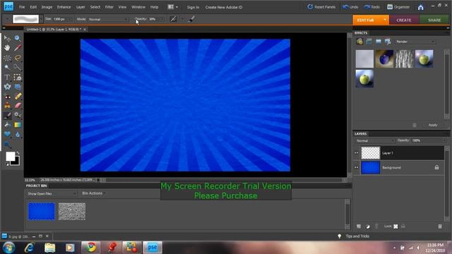Switch to the CREATE tab
This screenshot has height=254, width=452.
pyautogui.click(x=404, y=20)
